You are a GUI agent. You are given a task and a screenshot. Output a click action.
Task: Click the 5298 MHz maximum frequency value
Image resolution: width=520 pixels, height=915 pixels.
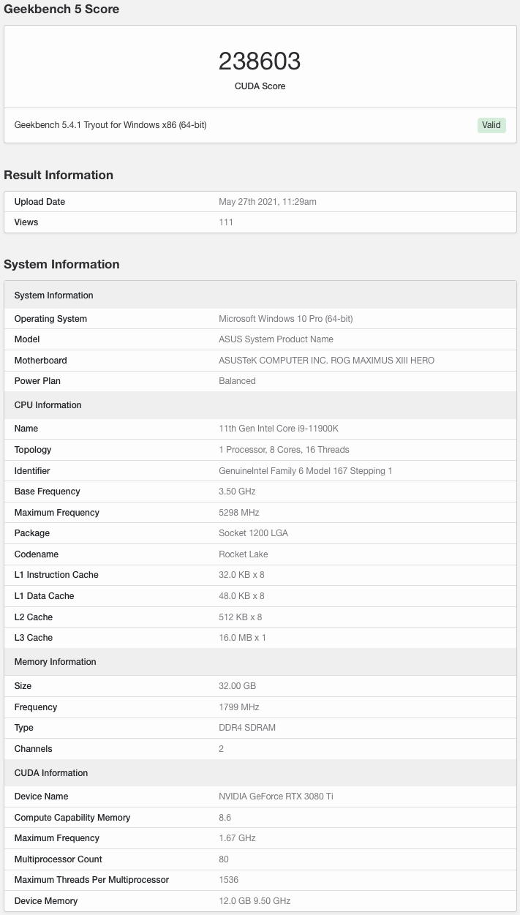pos(239,513)
